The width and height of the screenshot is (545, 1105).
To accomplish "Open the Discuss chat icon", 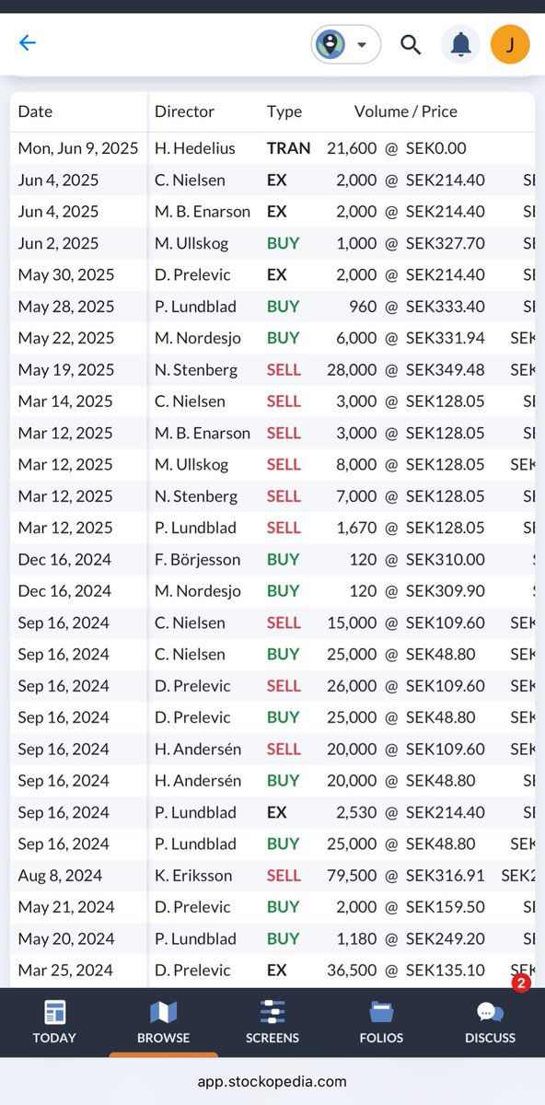I will click(490, 1014).
